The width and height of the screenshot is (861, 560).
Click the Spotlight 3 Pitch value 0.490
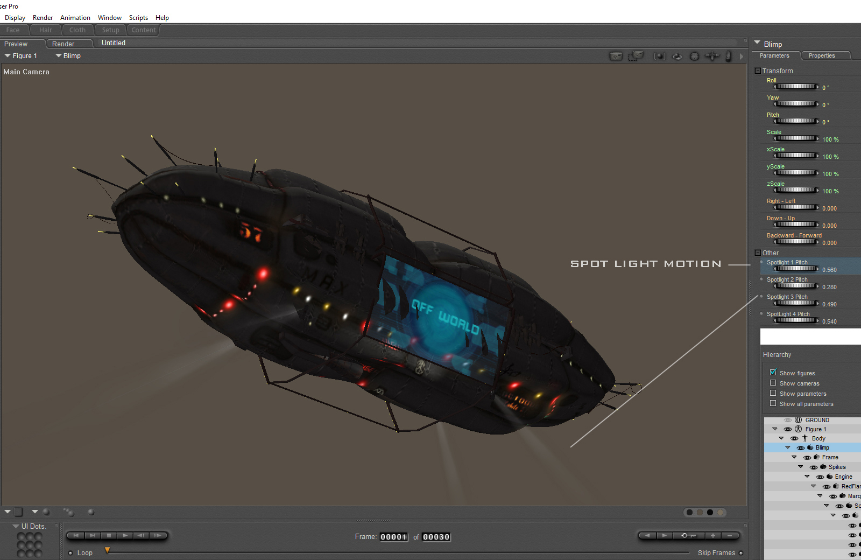point(829,304)
